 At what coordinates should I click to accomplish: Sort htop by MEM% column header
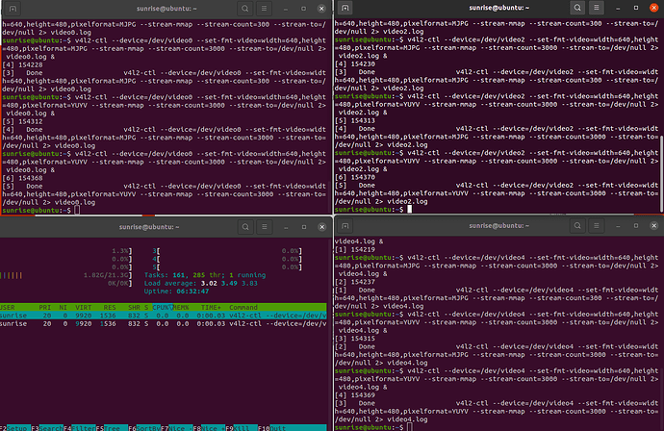coord(181,307)
